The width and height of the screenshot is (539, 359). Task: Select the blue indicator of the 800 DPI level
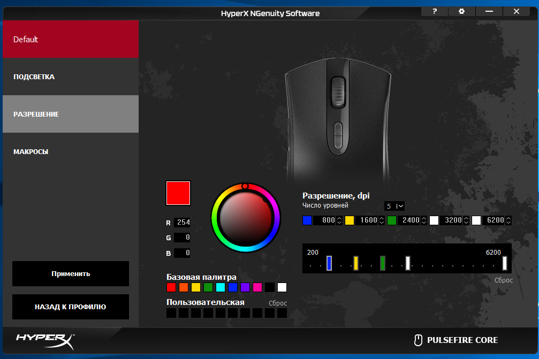pyautogui.click(x=307, y=220)
